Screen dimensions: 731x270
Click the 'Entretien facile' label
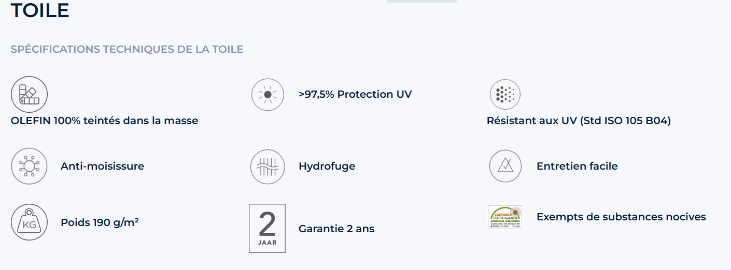(577, 166)
